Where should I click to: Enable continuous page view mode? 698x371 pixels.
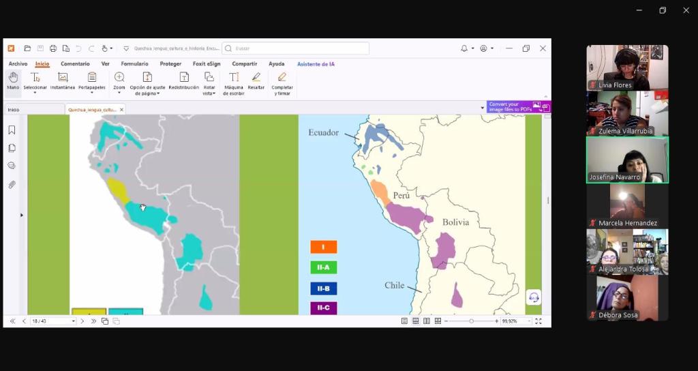point(415,321)
